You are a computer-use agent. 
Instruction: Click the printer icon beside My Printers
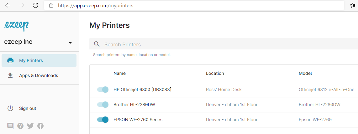pos(10,61)
